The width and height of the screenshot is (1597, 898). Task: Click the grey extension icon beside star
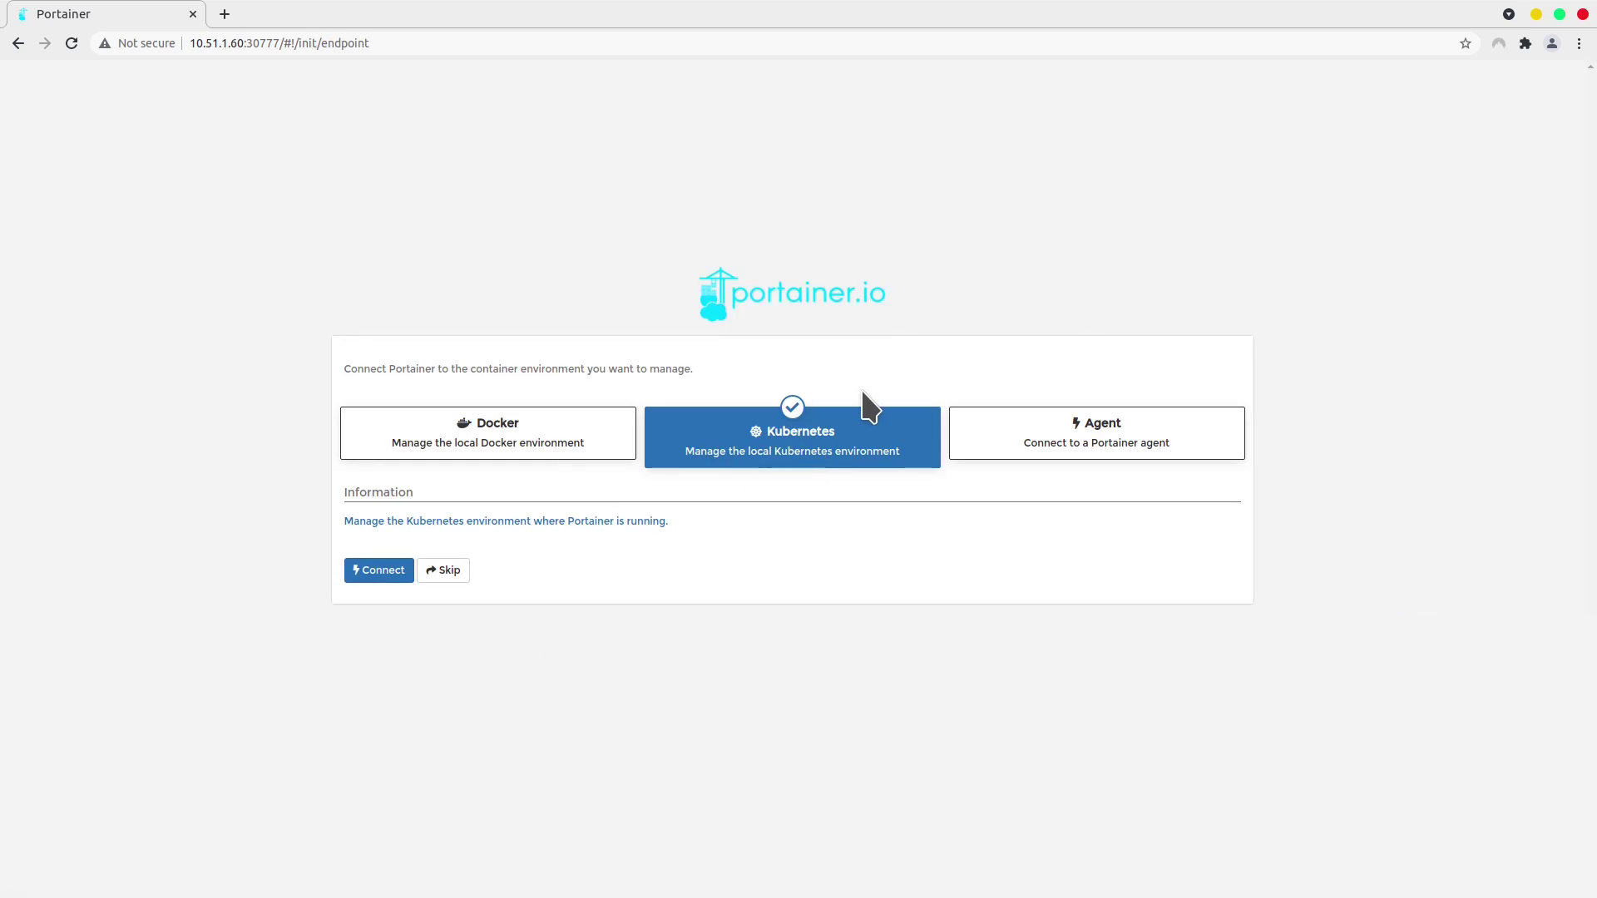click(1499, 43)
